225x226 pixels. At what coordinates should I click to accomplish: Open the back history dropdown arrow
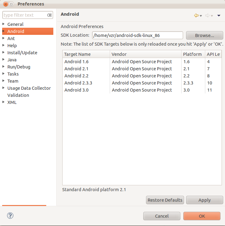(201, 16)
